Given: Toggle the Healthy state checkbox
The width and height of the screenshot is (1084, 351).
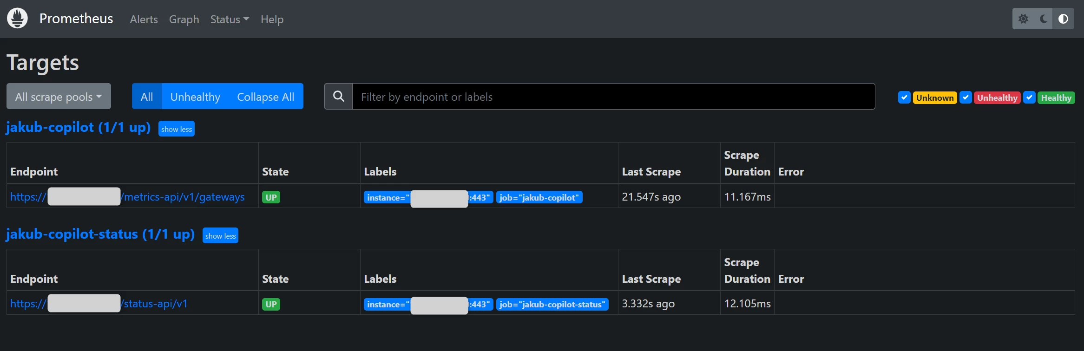Looking at the screenshot, I should (x=1029, y=97).
